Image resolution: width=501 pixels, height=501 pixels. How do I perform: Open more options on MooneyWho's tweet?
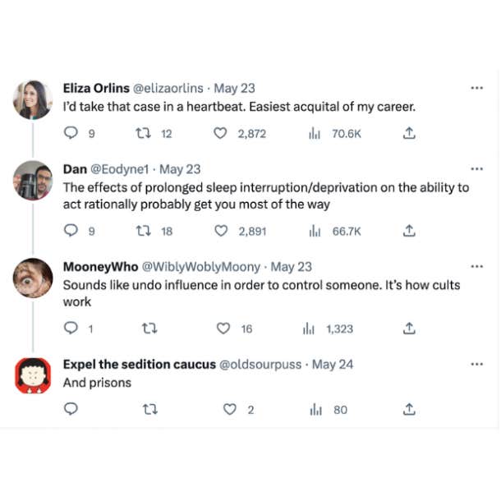476,266
